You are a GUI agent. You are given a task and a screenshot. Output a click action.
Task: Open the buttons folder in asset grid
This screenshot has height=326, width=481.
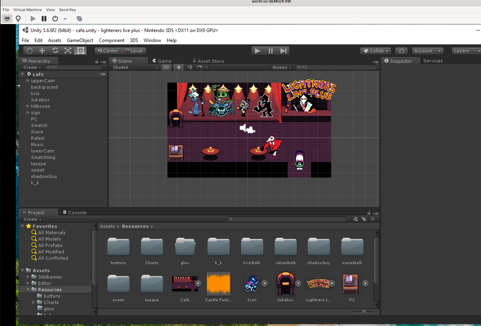[x=118, y=247]
